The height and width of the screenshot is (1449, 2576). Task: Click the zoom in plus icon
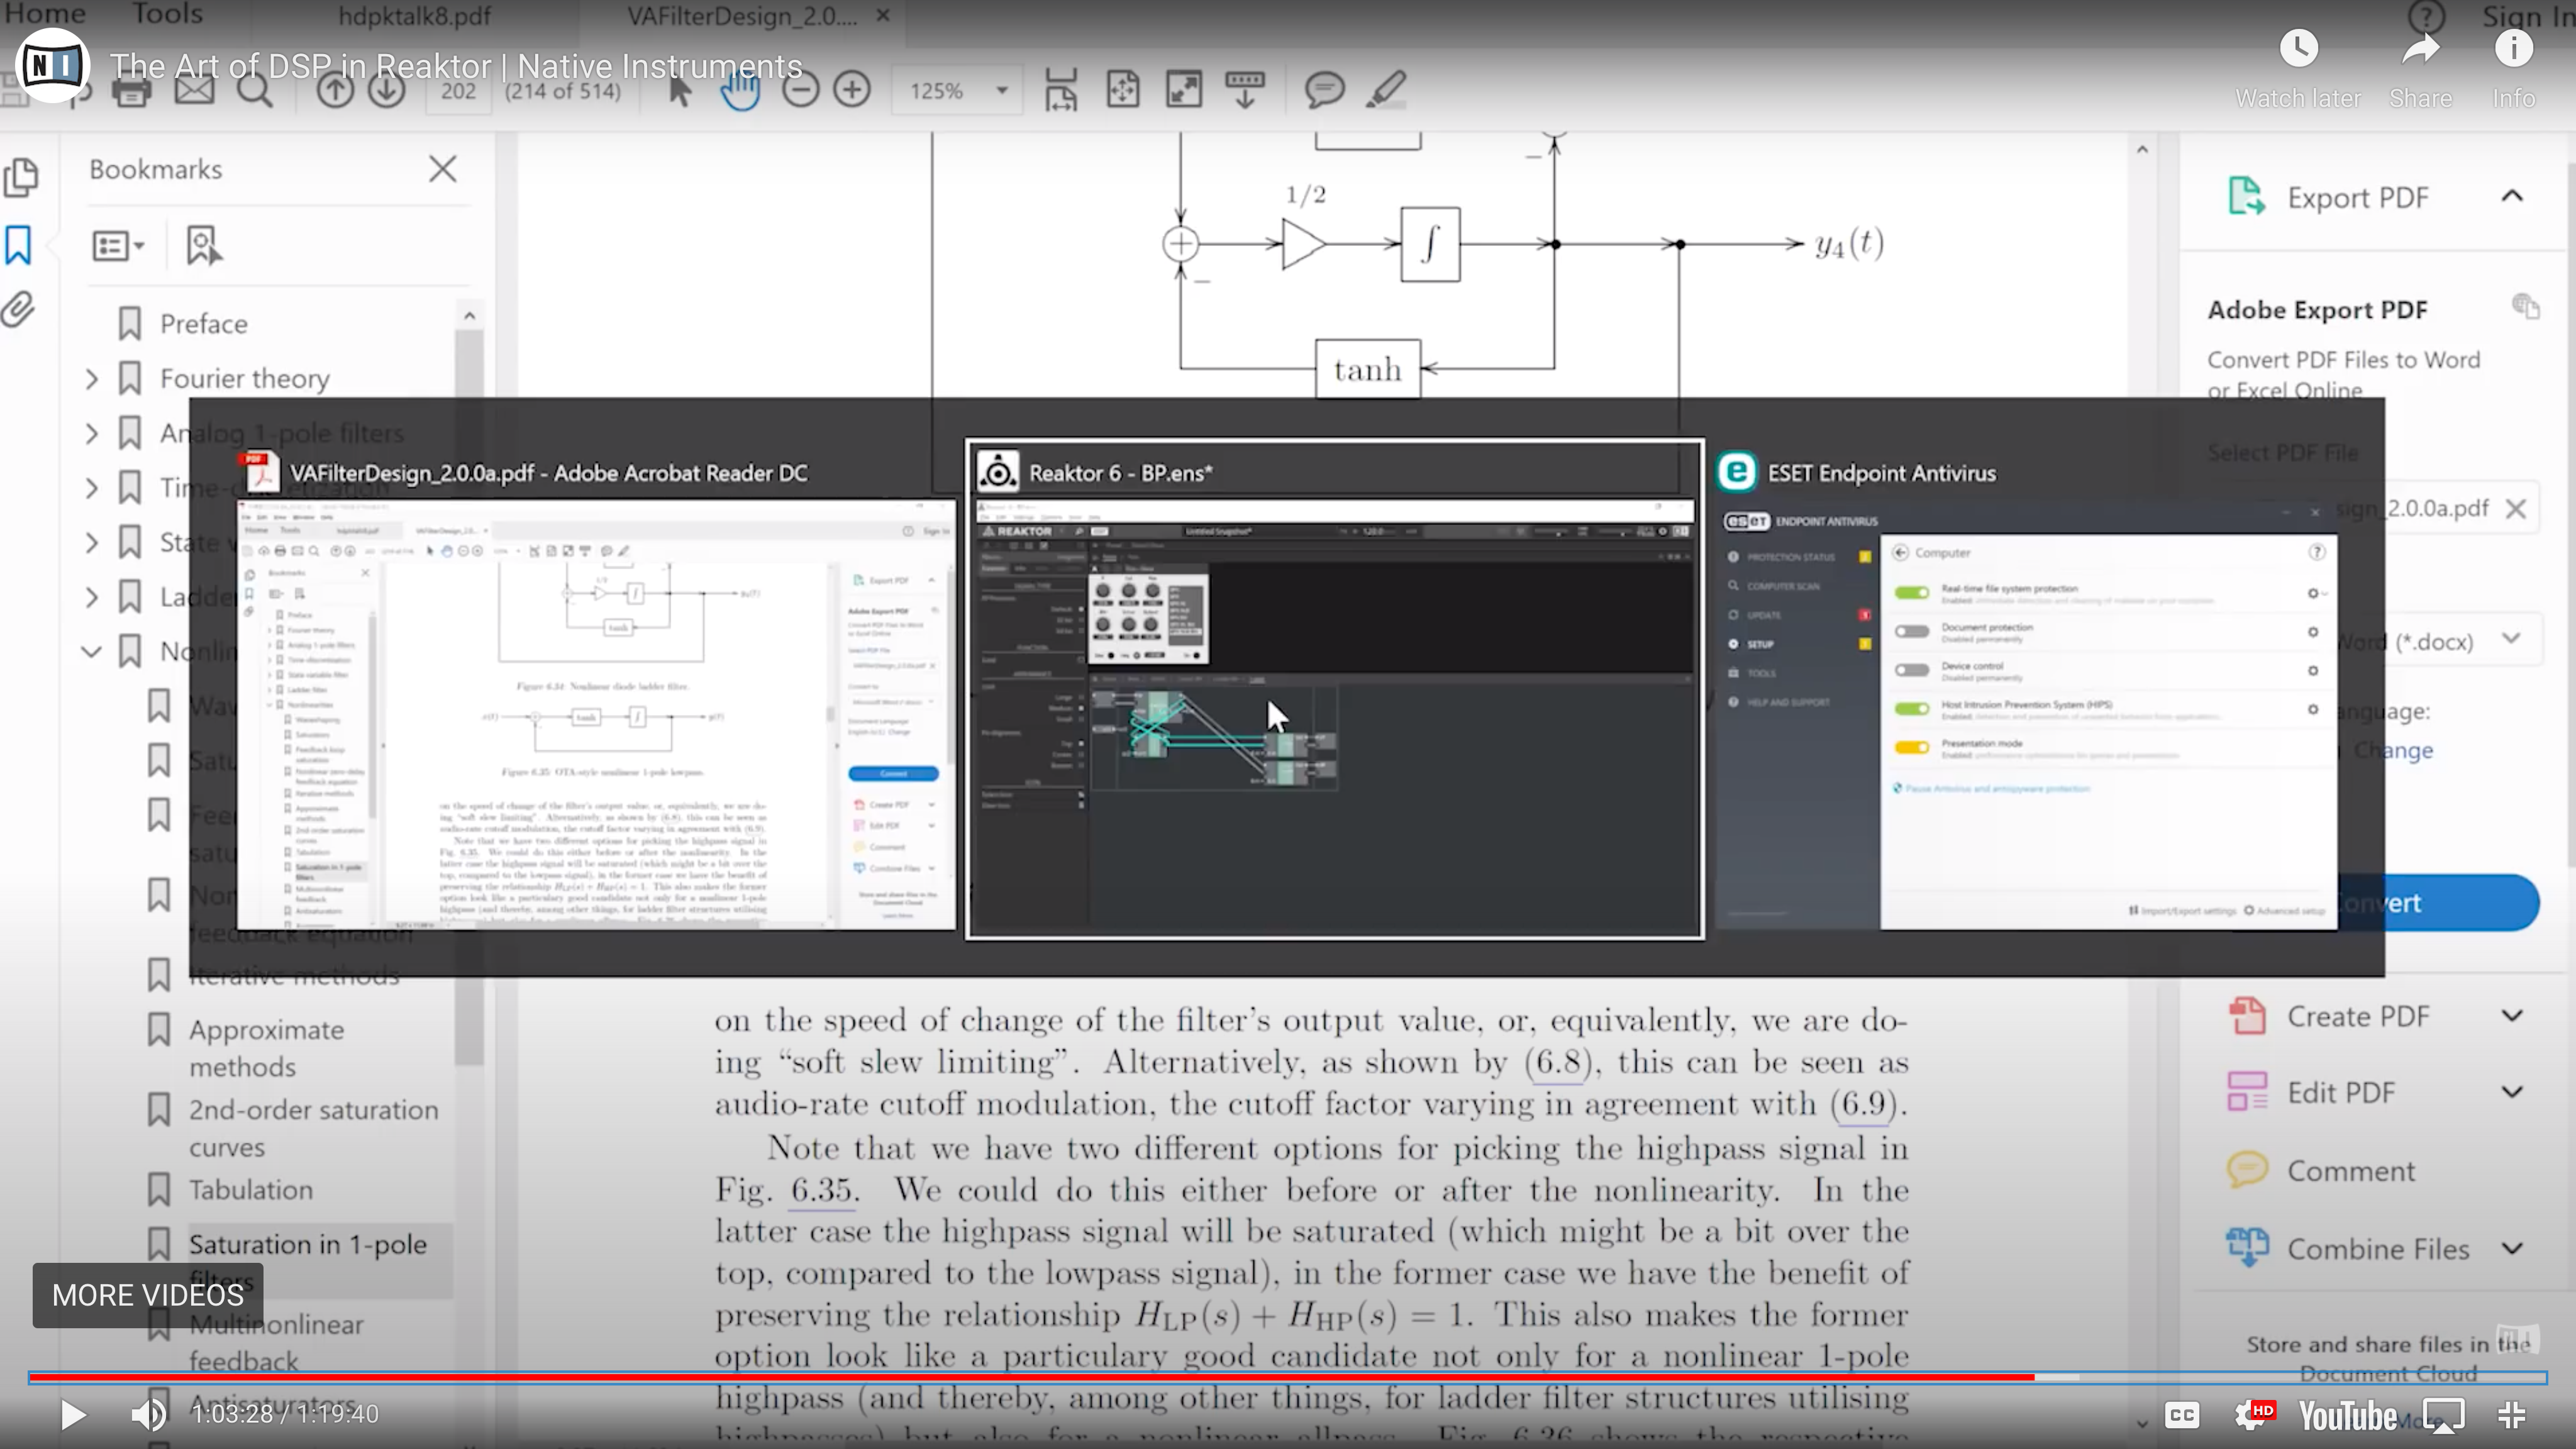852,90
